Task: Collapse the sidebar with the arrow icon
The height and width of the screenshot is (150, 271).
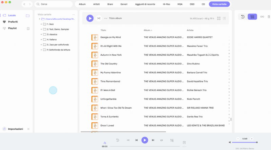Action: click(28, 129)
